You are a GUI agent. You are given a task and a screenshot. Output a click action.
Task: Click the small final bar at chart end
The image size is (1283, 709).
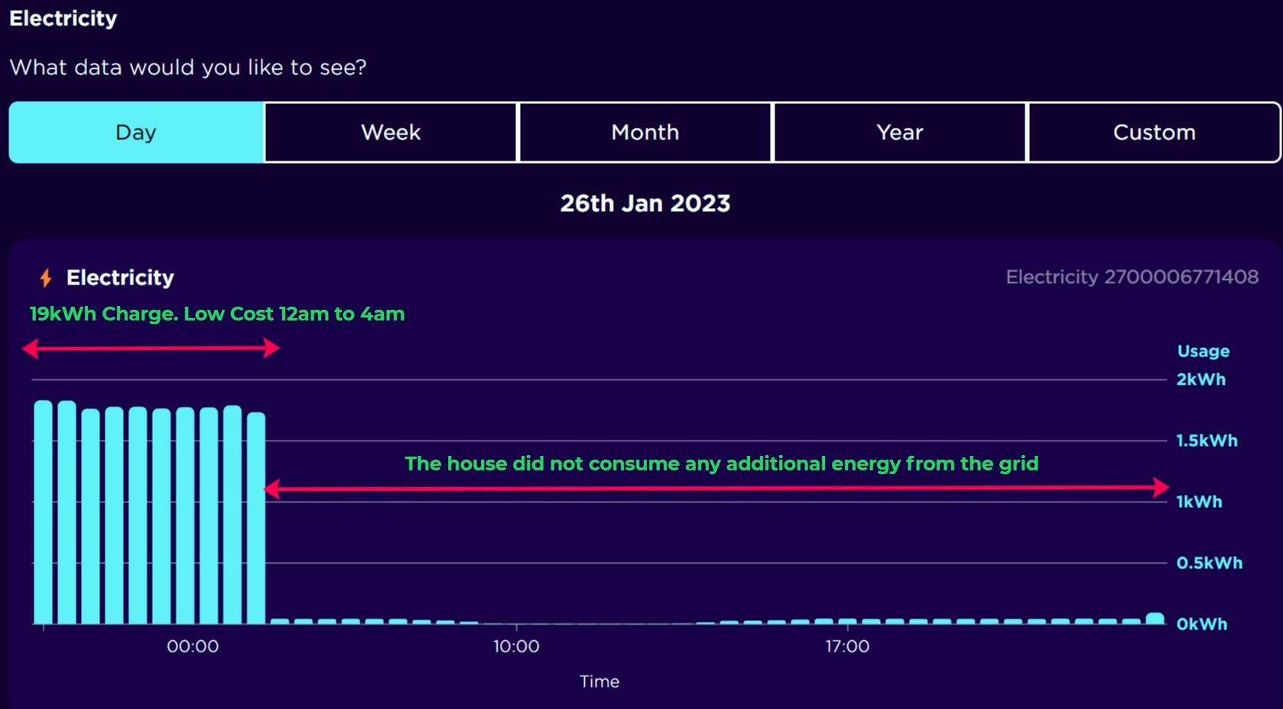tap(1155, 619)
